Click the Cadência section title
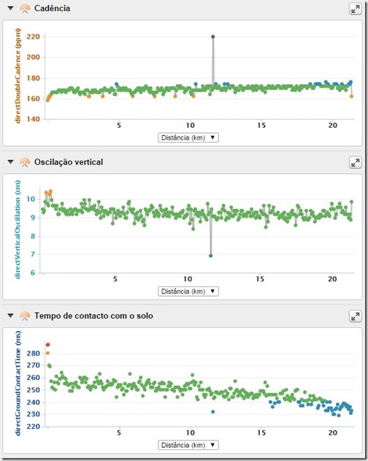 tap(53, 8)
